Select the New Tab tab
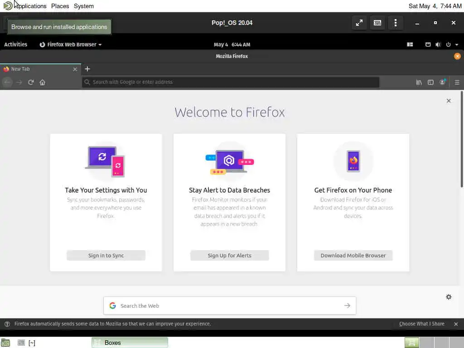 coord(40,69)
